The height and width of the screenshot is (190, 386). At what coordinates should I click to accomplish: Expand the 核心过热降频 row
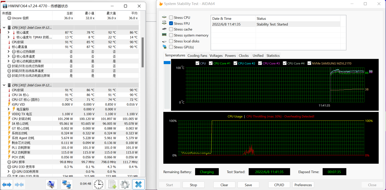coord(9,52)
